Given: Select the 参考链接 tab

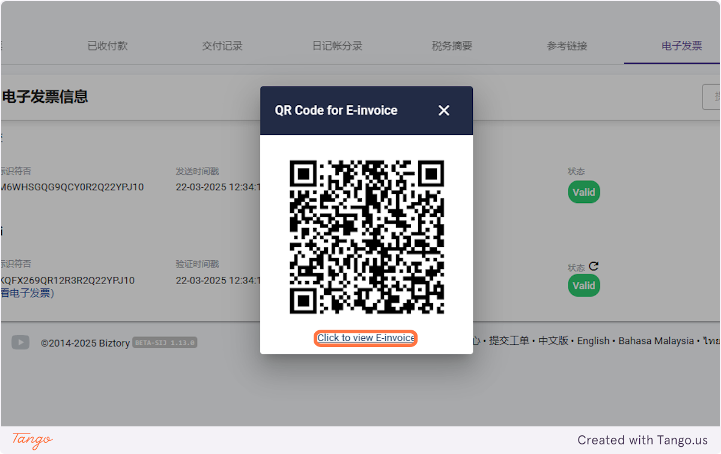Looking at the screenshot, I should click(567, 46).
